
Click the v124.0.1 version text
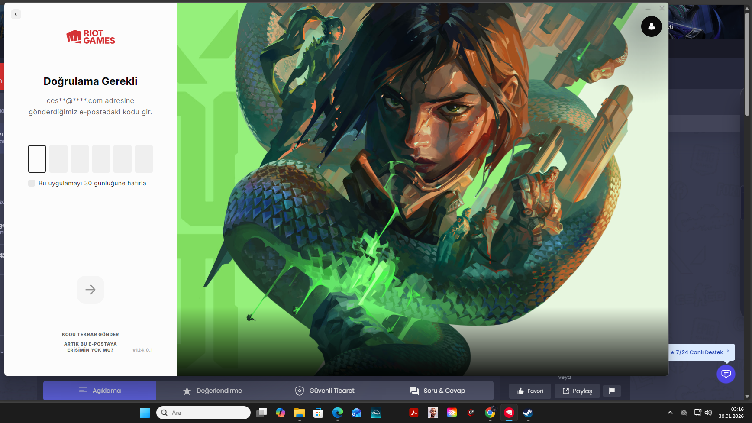(x=143, y=350)
